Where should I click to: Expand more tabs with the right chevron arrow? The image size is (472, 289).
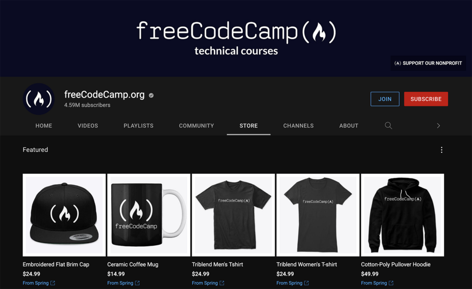coord(438,126)
